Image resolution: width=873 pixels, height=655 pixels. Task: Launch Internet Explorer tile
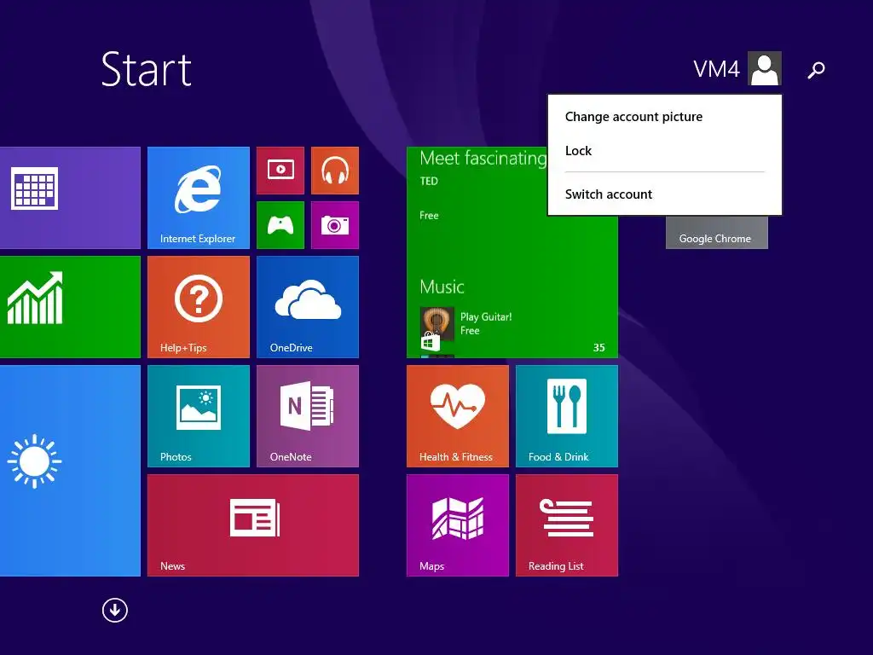[198, 198]
